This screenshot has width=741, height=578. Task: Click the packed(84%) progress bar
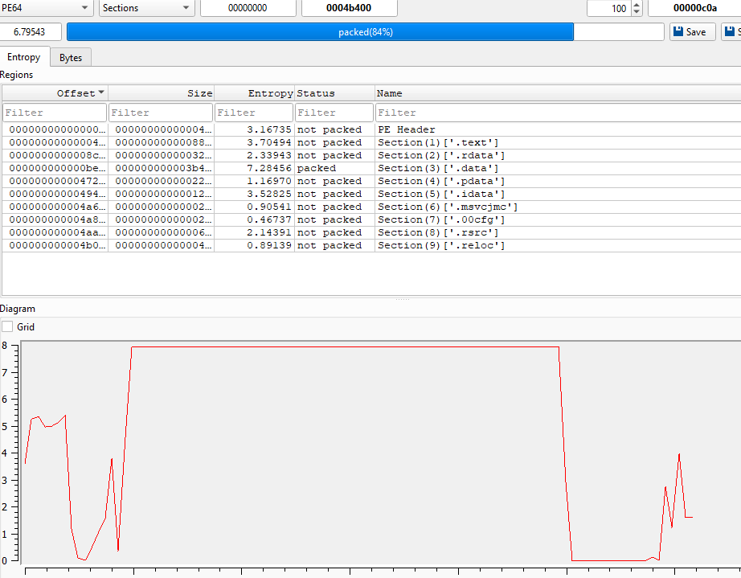click(366, 32)
